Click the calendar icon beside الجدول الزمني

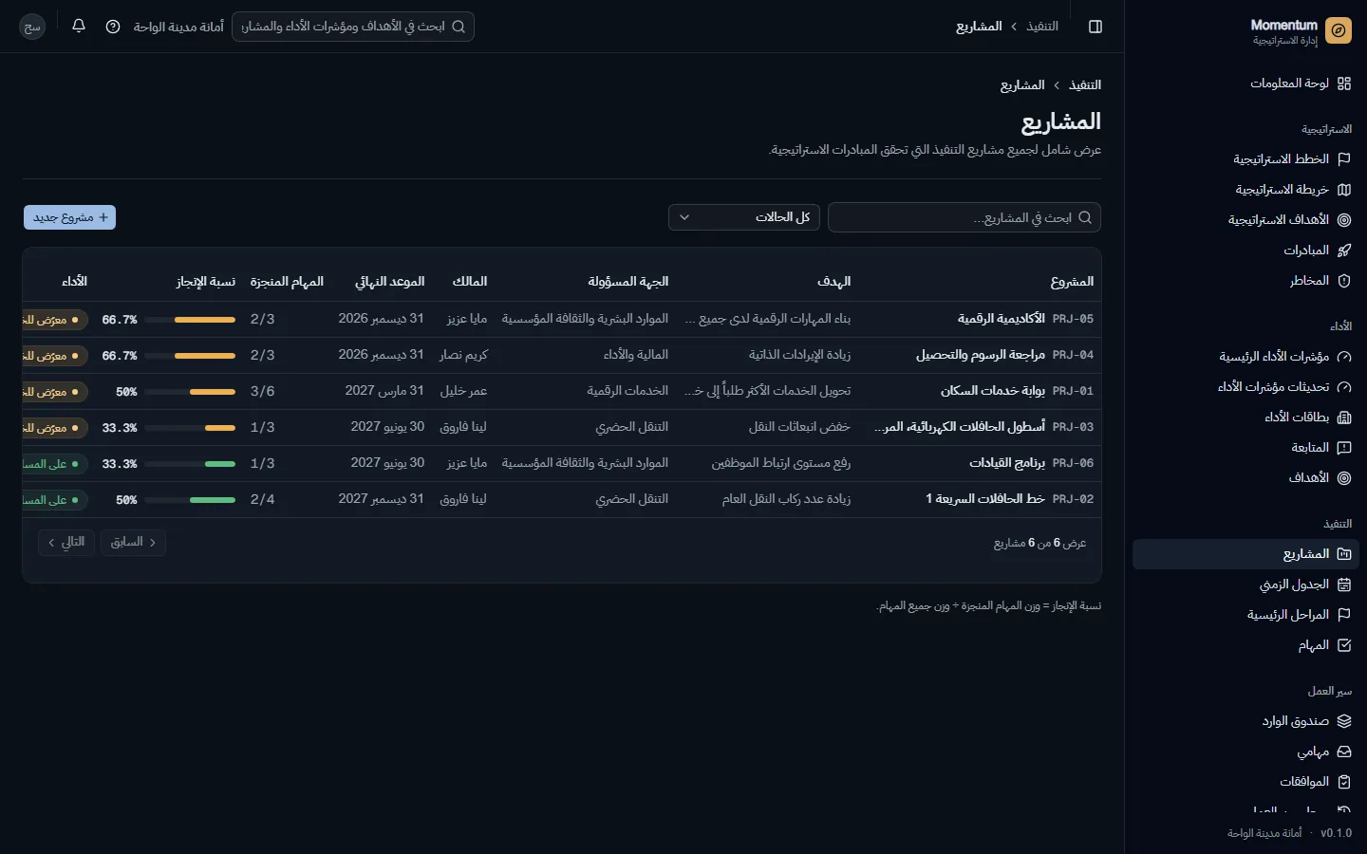(1344, 585)
